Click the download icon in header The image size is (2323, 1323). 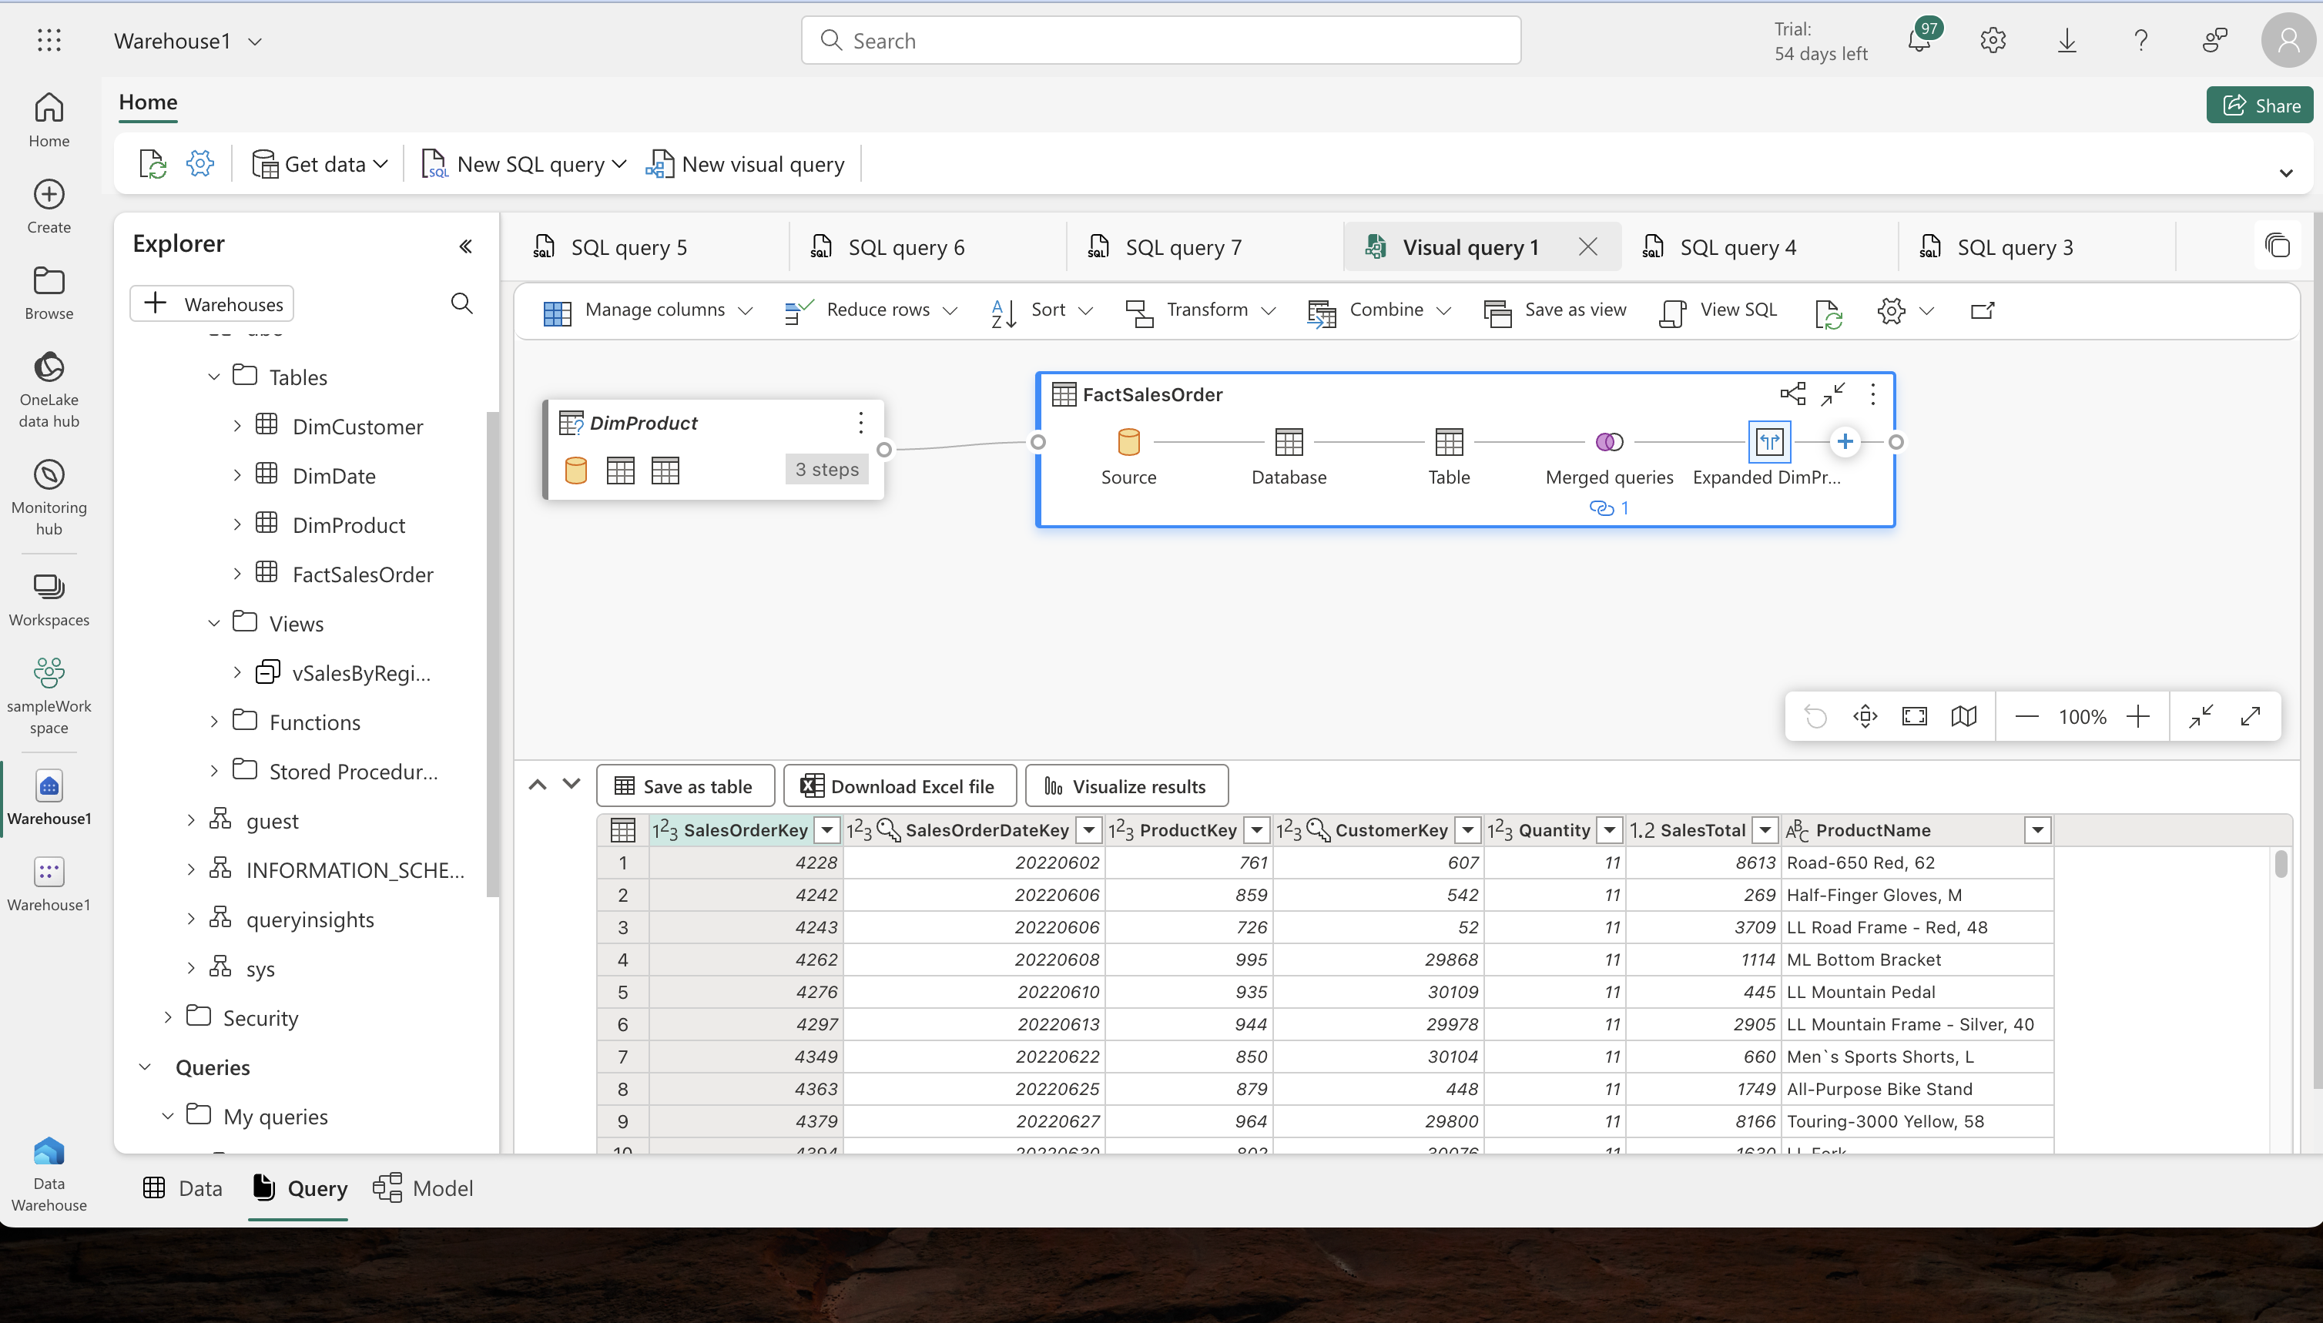2067,40
